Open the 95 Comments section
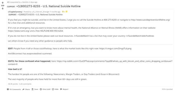This screenshot has height=93, width=175. click(x=14, y=89)
